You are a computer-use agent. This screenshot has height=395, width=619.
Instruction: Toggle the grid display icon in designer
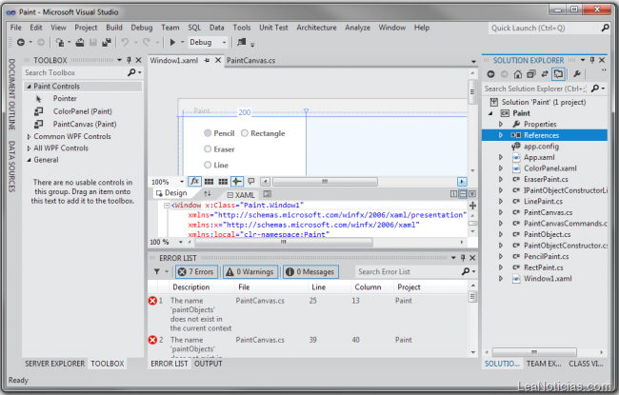click(209, 182)
